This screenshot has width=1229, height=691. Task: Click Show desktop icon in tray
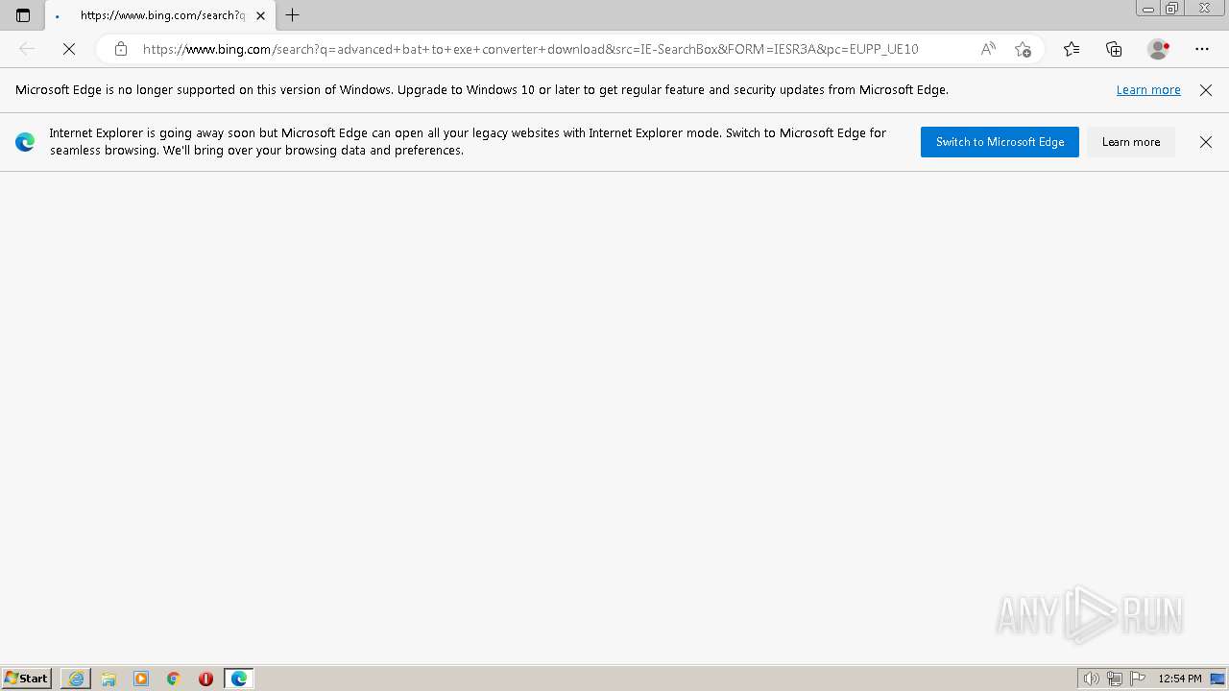point(1218,679)
